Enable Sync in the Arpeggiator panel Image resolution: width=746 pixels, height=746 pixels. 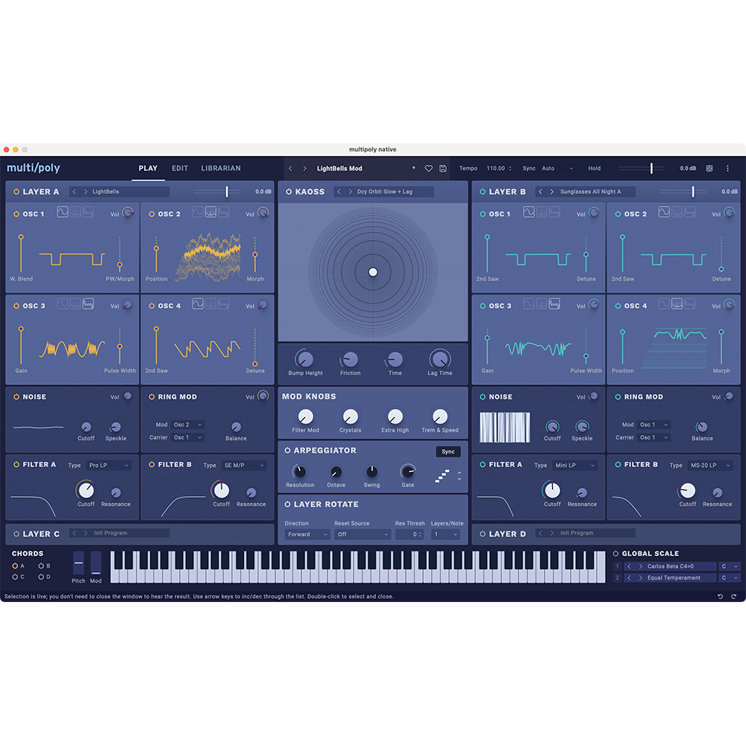pyautogui.click(x=448, y=451)
